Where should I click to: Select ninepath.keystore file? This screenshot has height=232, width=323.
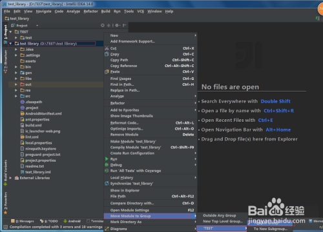coord(41,149)
